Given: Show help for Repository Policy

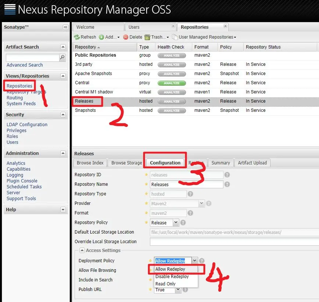Looking at the screenshot, I should tap(183, 223).
